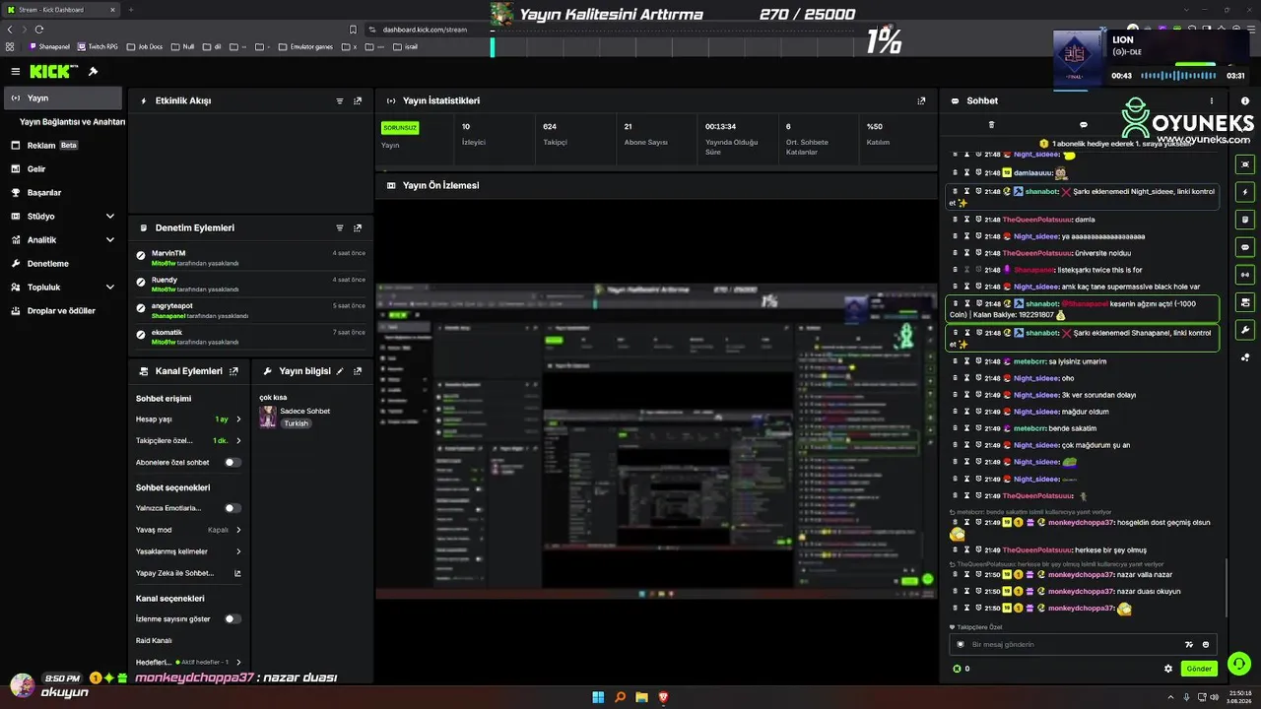
Task: Toggle Abonelere özel sohbet switch
Action: [232, 463]
